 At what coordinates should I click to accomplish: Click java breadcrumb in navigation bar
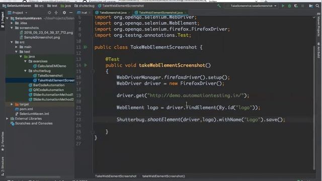coord(66,6)
